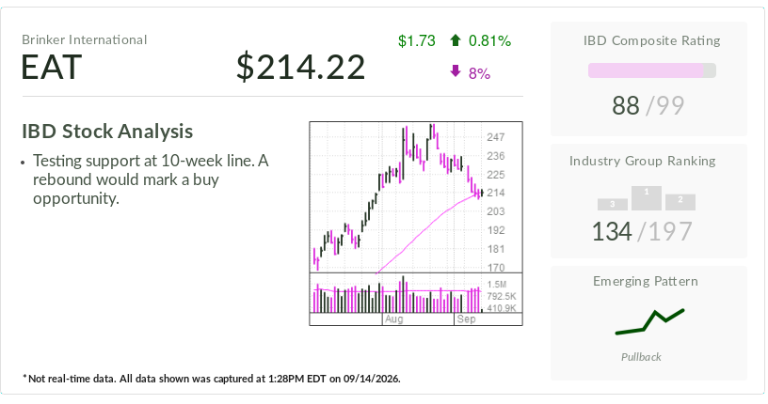The width and height of the screenshot is (768, 404).
Task: Click the first-place podium block
Action: point(647,198)
